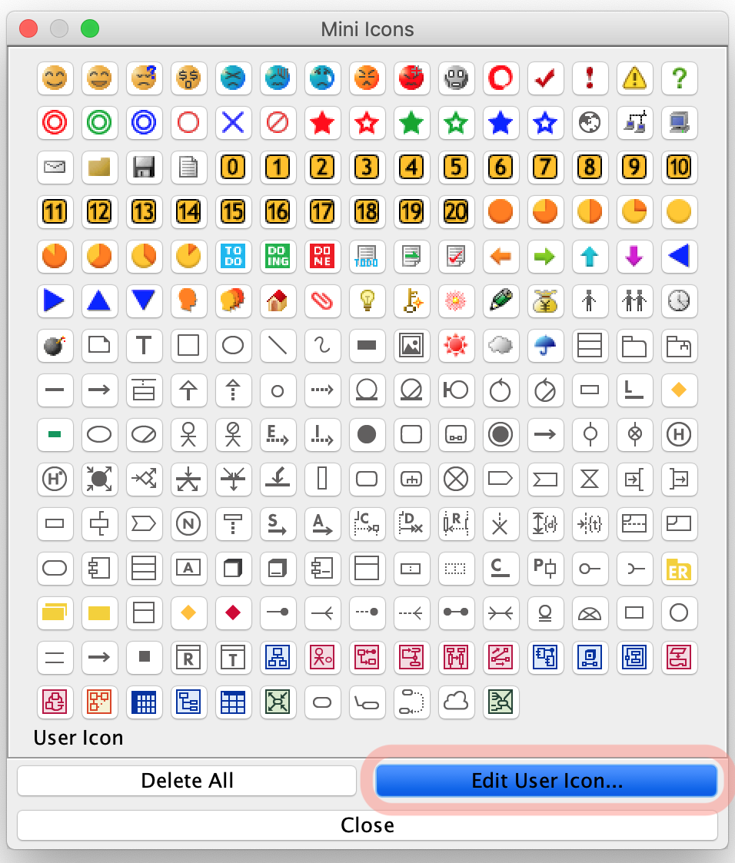Click the numbered badge 10 icon
This screenshot has height=863, width=735.
(679, 168)
